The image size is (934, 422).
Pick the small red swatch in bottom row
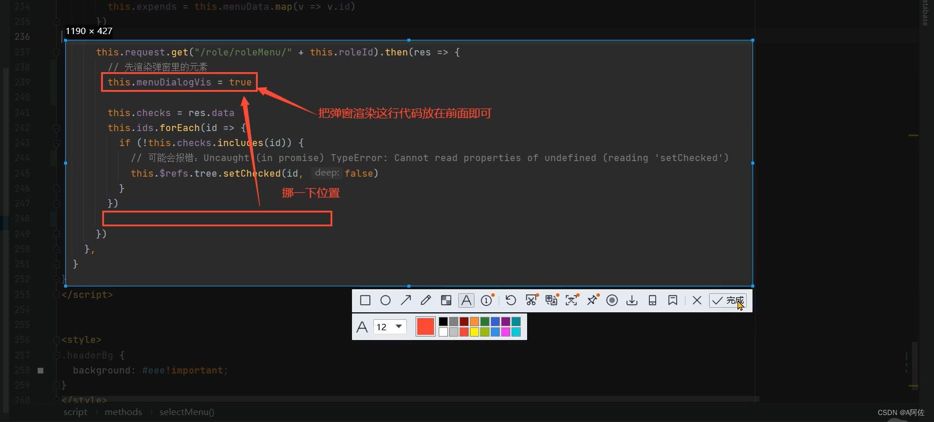464,332
